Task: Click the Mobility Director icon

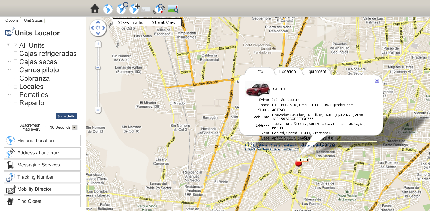Action: click(11, 189)
